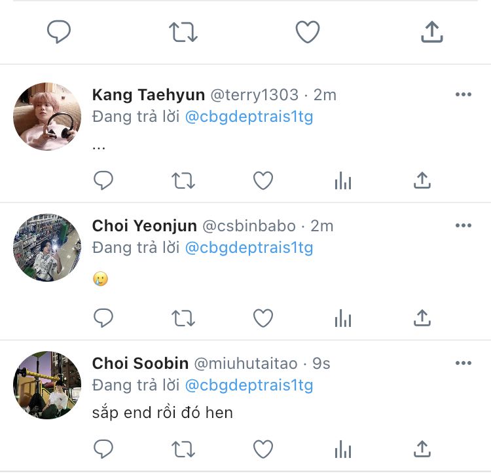View analytics for Choi Soobin's tweet
Image resolution: width=491 pixels, height=475 pixels.
point(343,450)
